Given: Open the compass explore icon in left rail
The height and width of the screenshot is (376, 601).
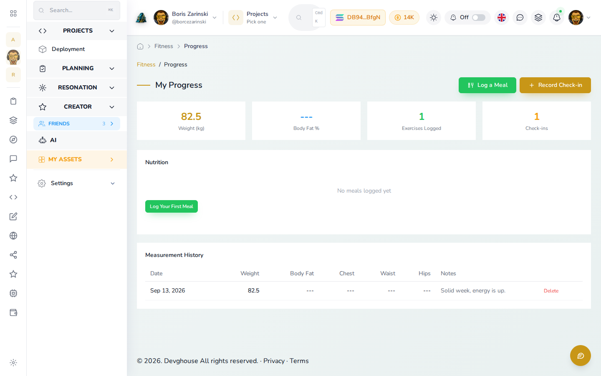Looking at the screenshot, I should pyautogui.click(x=13, y=140).
